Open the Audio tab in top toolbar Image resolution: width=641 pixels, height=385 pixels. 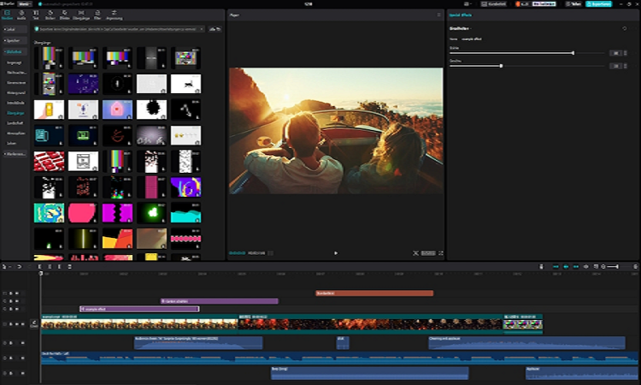tap(21, 15)
